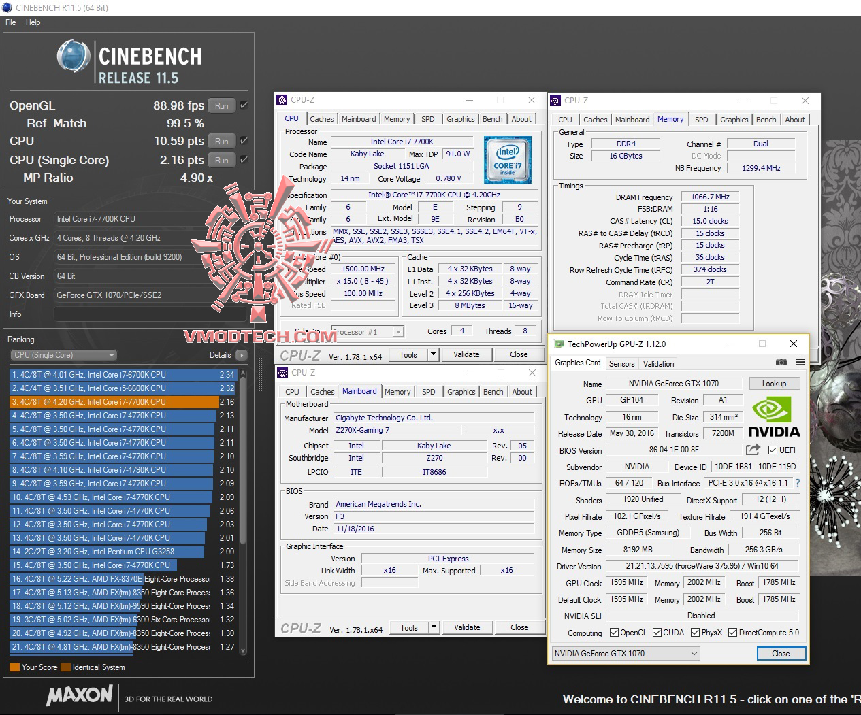Click the Info input field in Cinebench
861x715 pixels.
tap(150, 314)
